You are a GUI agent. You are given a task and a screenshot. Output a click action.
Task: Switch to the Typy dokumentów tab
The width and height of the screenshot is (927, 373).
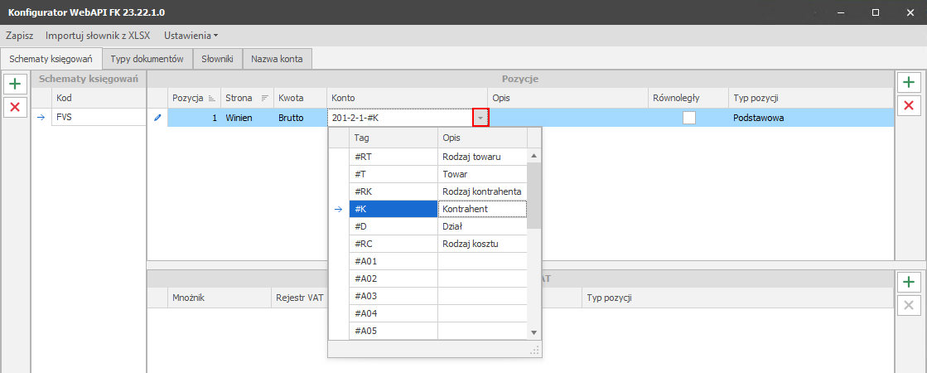[x=147, y=59]
